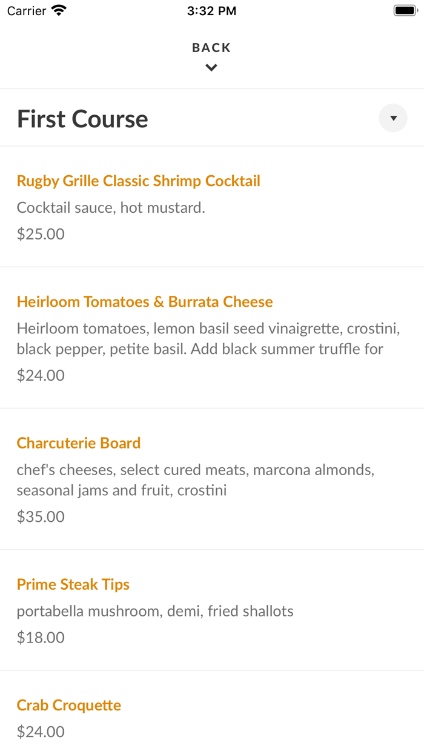The image size is (424, 754).
Task: Tap the $25.00 price of Shrimp Cocktail
Action: (x=40, y=233)
